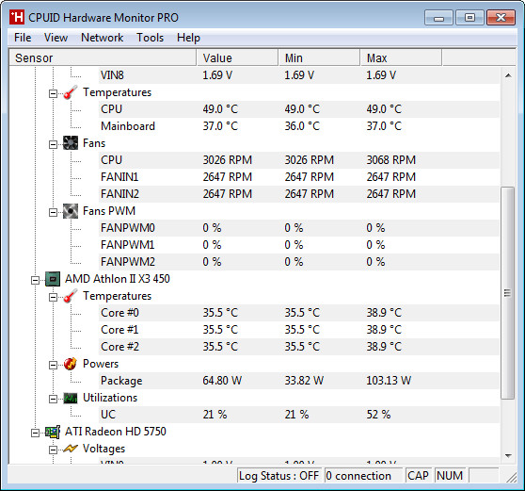Collapse the ATI Radeon HD 5750 node
The width and height of the screenshot is (525, 491).
pyautogui.click(x=35, y=433)
